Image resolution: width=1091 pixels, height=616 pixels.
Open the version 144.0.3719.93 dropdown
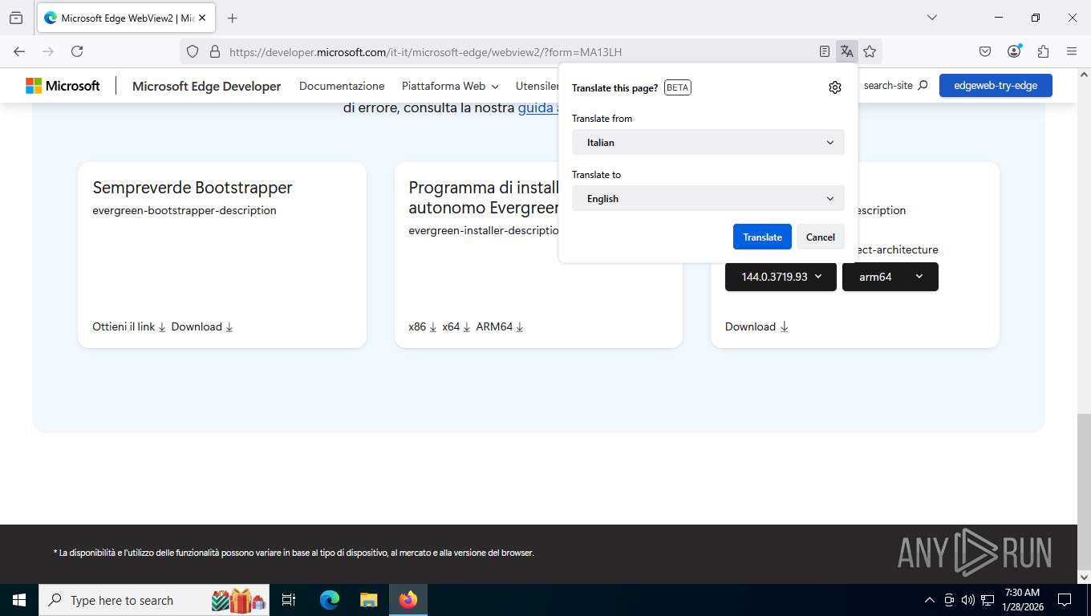tap(781, 277)
